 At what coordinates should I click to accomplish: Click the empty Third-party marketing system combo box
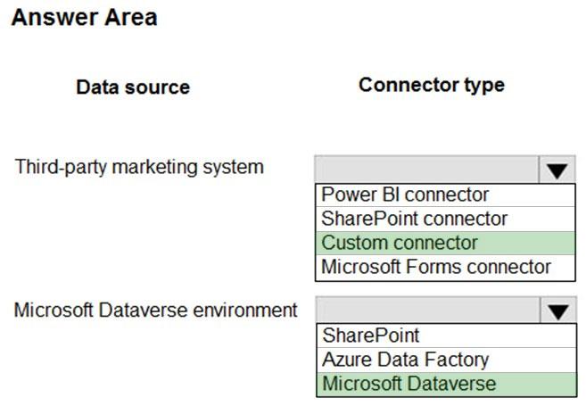[x=426, y=170]
